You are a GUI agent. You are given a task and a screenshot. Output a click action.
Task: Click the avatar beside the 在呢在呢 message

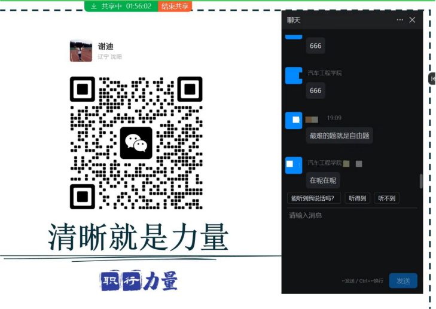coord(294,165)
